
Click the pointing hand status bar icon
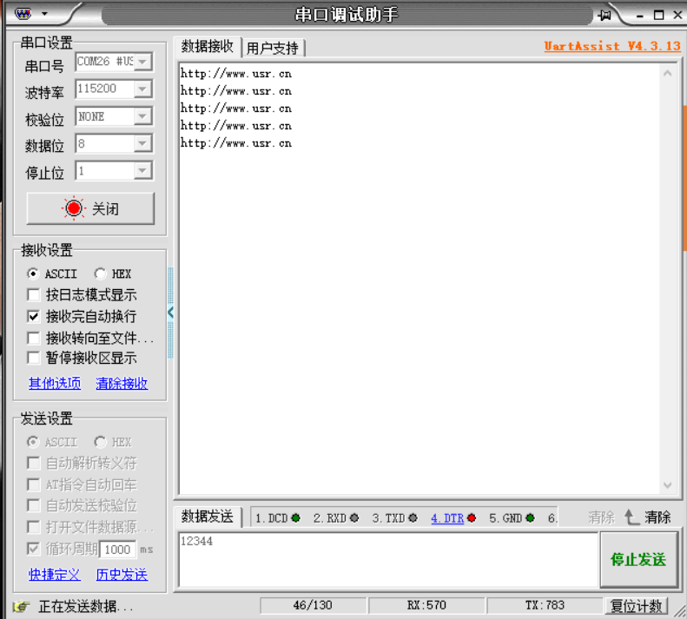point(22,606)
